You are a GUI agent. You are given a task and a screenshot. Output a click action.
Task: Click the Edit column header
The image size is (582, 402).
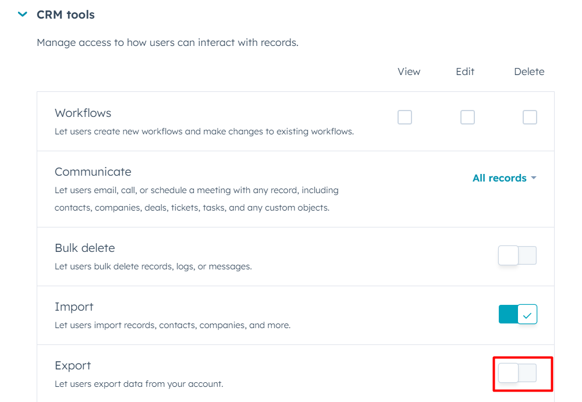point(464,72)
